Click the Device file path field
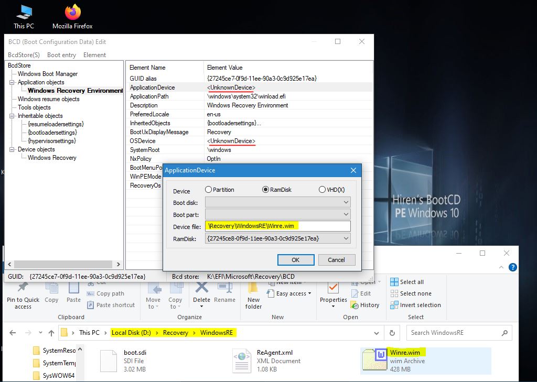The image size is (537, 382). (277, 226)
